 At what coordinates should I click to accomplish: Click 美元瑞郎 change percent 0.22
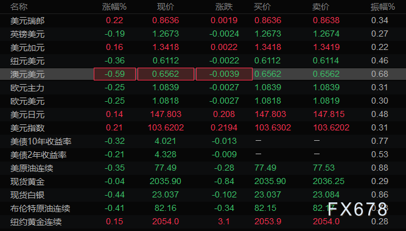click(x=114, y=20)
